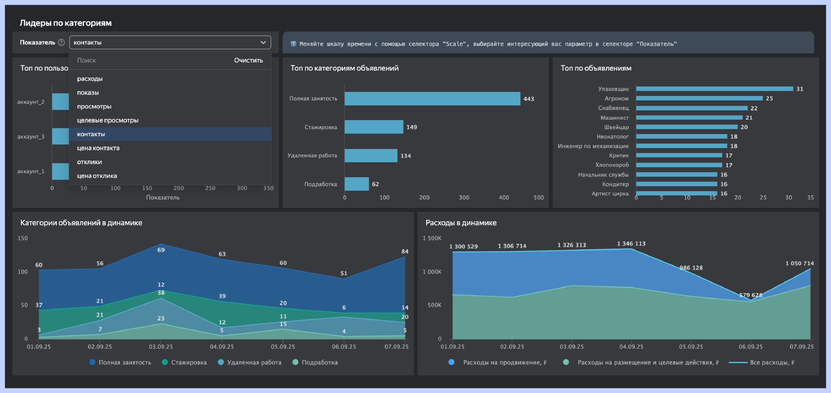Toggle the Все расходы line legend
This screenshot has width=831, height=393.
(x=738, y=363)
